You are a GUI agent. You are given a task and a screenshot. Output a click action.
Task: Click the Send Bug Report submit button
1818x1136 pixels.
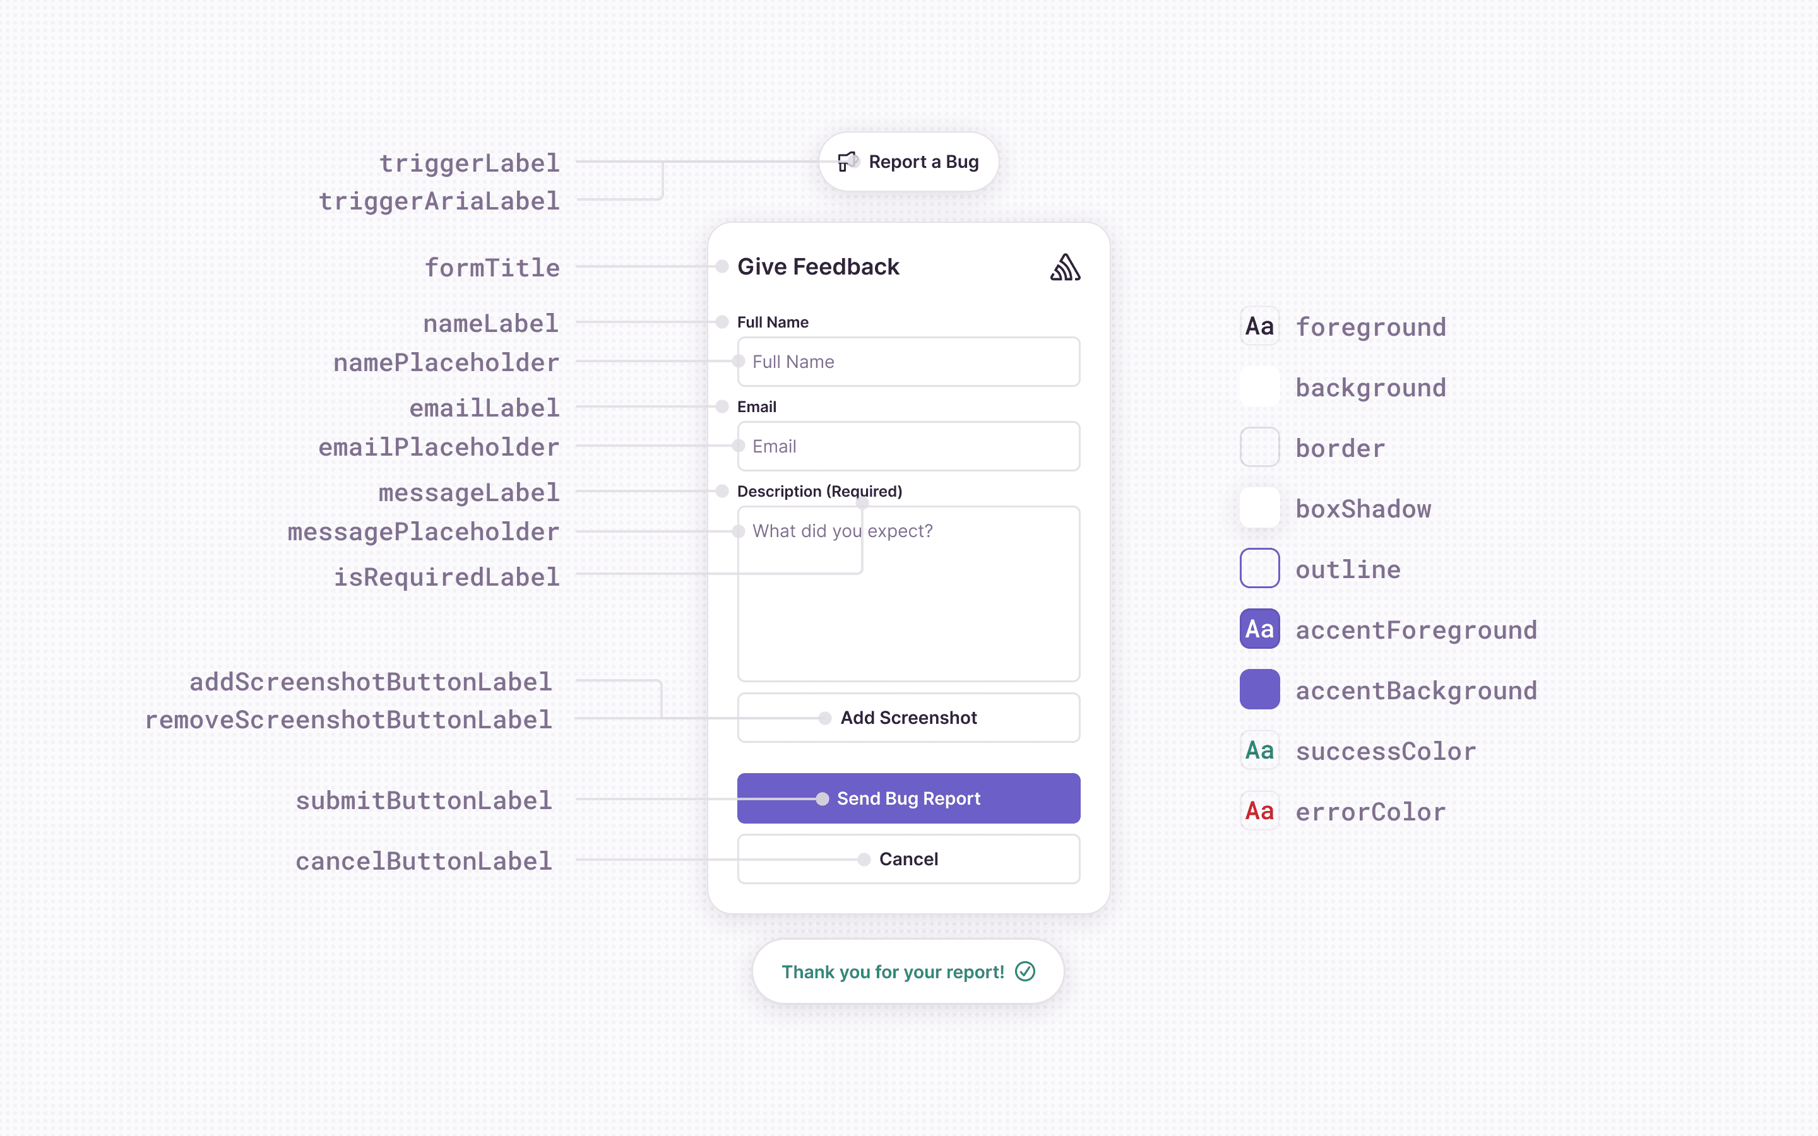(x=908, y=797)
